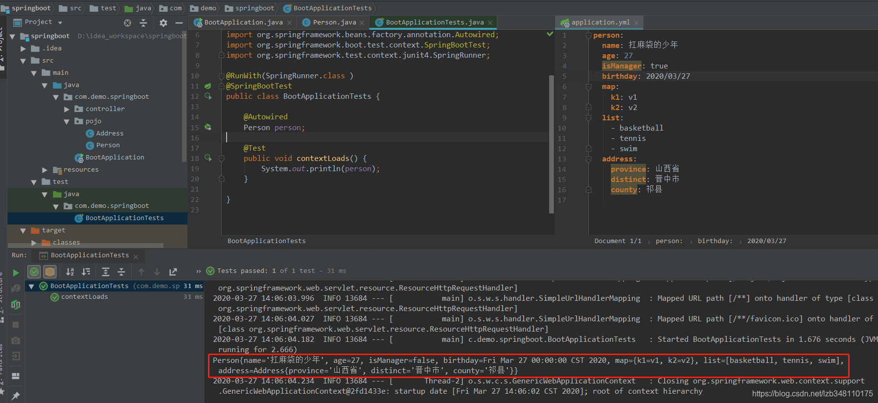Viewport: 878px width, 403px height.
Task: Collapse the src folder
Action: (x=23, y=61)
